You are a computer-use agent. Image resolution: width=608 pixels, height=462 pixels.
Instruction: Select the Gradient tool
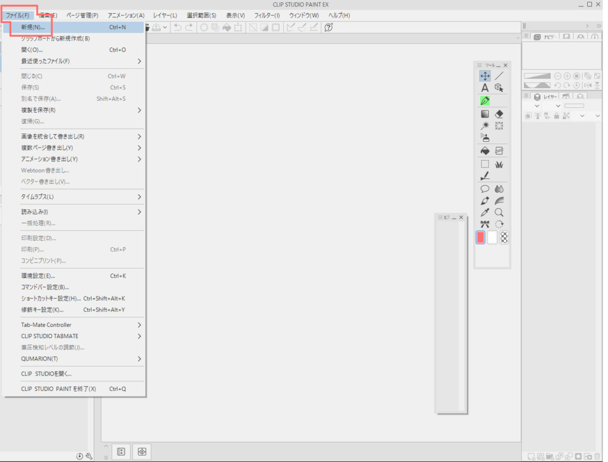pyautogui.click(x=484, y=114)
